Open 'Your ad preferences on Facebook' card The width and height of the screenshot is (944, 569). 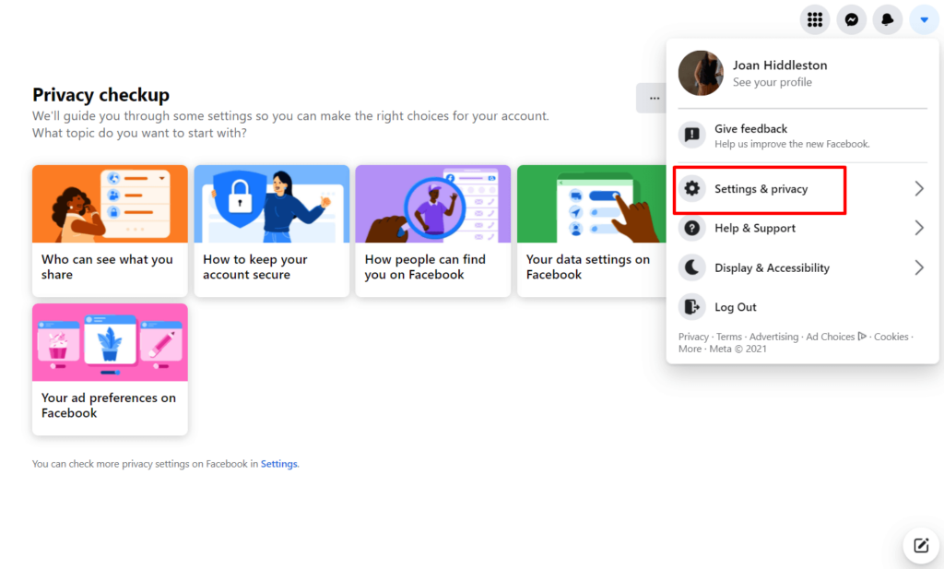coord(111,369)
